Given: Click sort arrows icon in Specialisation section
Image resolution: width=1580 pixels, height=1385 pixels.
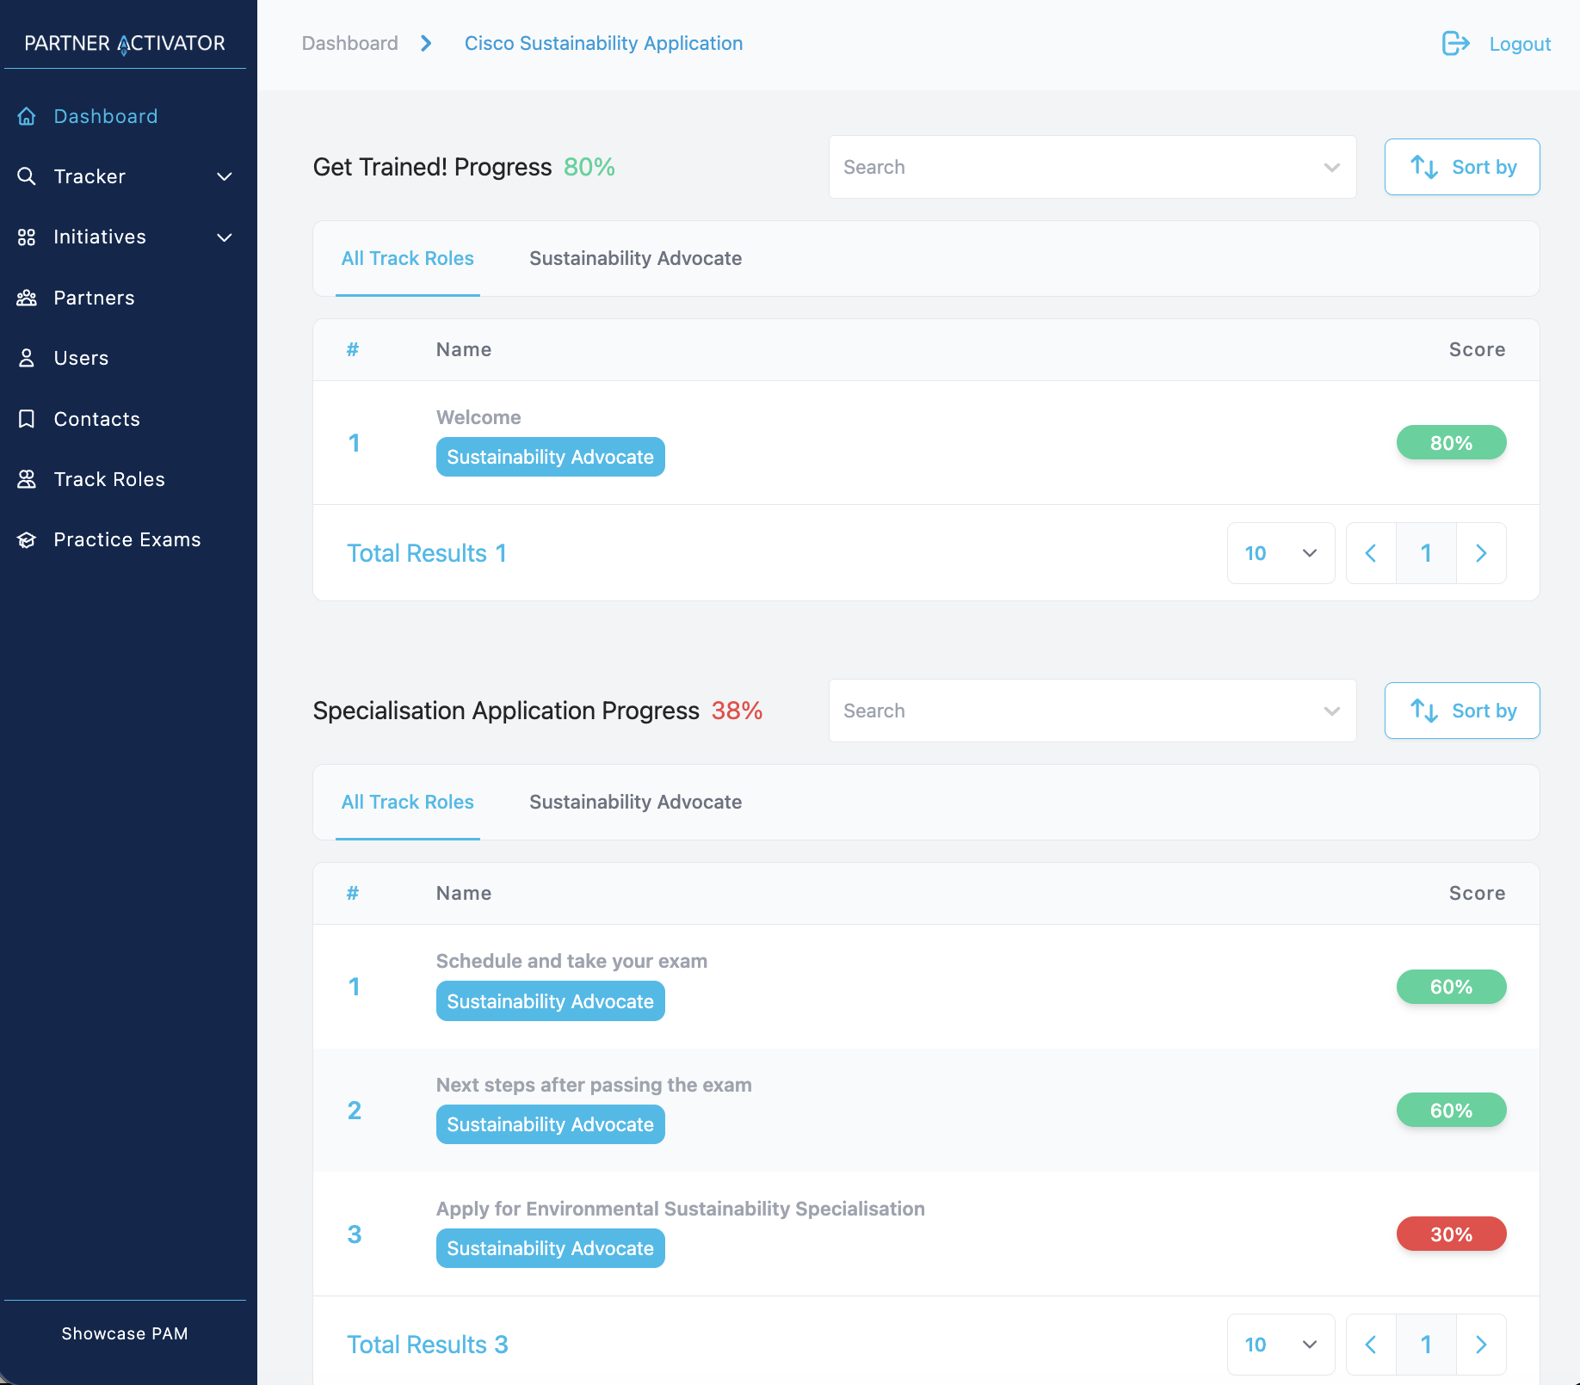Looking at the screenshot, I should [1424, 711].
